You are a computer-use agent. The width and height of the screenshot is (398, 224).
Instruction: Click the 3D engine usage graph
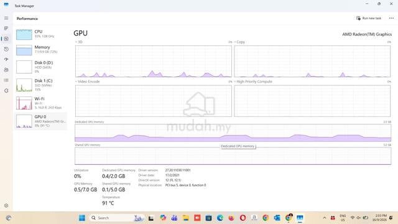tap(154, 61)
